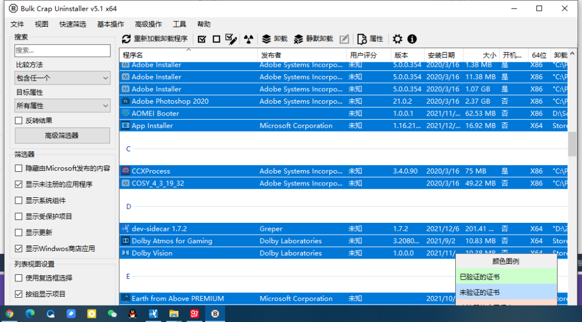The height and width of the screenshot is (322, 582).
Task: Open File Explorer from the taskbar
Action: [174, 314]
